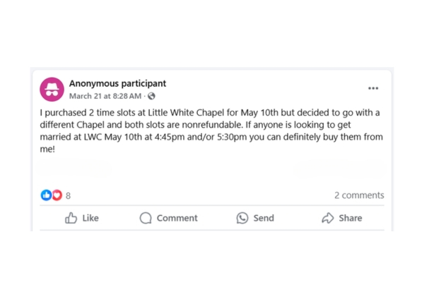Click the speech bubble comment icon

146,219
